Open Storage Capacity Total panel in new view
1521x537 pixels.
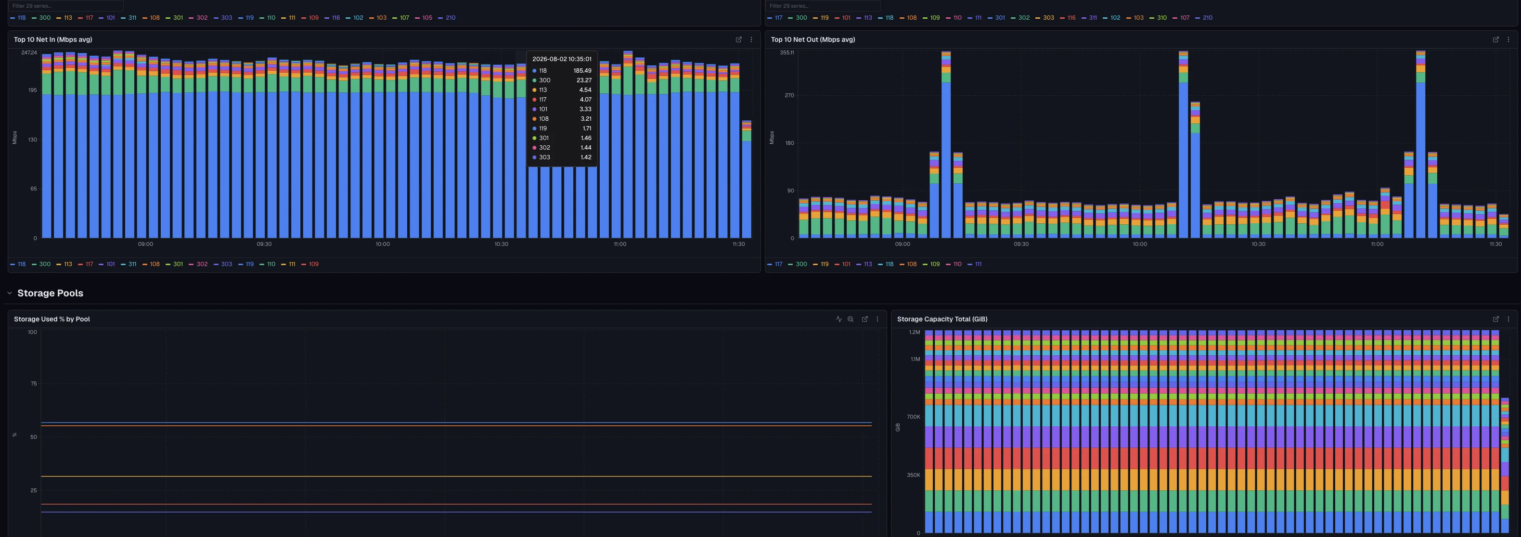tap(1495, 319)
